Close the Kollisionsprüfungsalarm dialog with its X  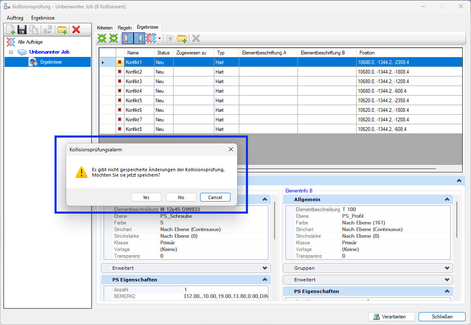tap(231, 149)
